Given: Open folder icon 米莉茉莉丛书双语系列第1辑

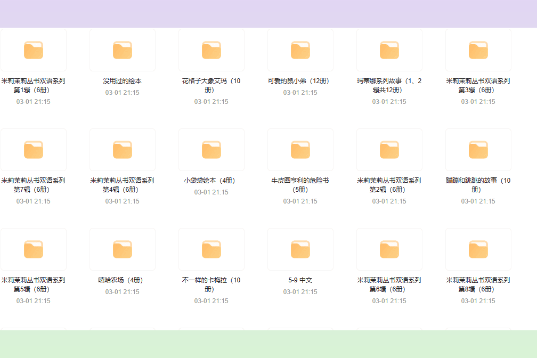Looking at the screenshot, I should [x=34, y=51].
